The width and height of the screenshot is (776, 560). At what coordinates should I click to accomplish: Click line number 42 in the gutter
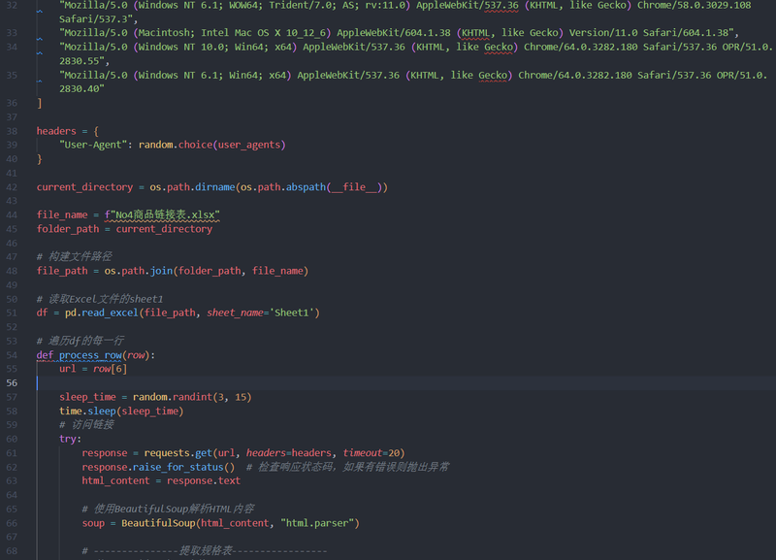[12, 187]
